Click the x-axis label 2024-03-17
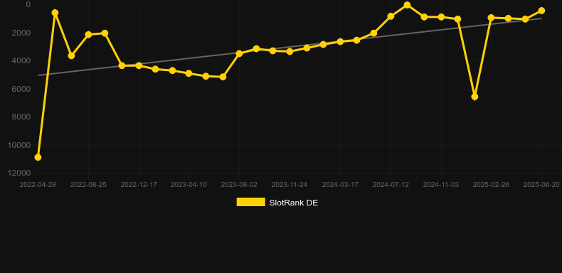The image size is (562, 273). click(x=340, y=185)
